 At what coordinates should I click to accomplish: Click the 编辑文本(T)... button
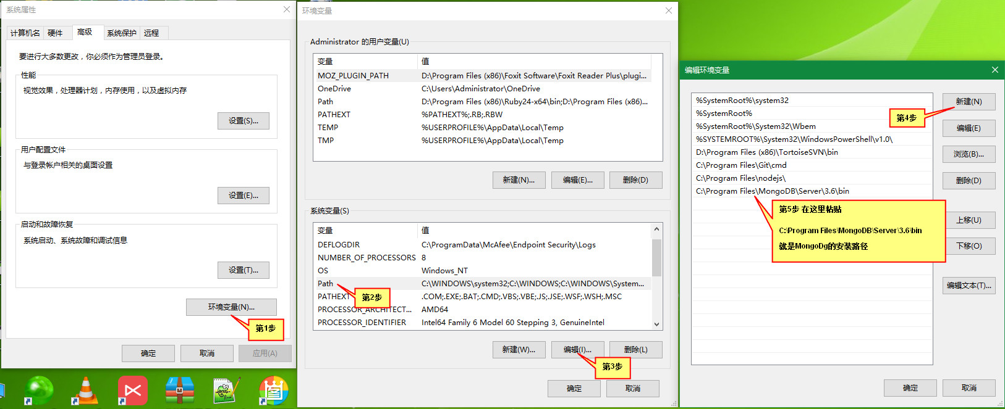(969, 286)
